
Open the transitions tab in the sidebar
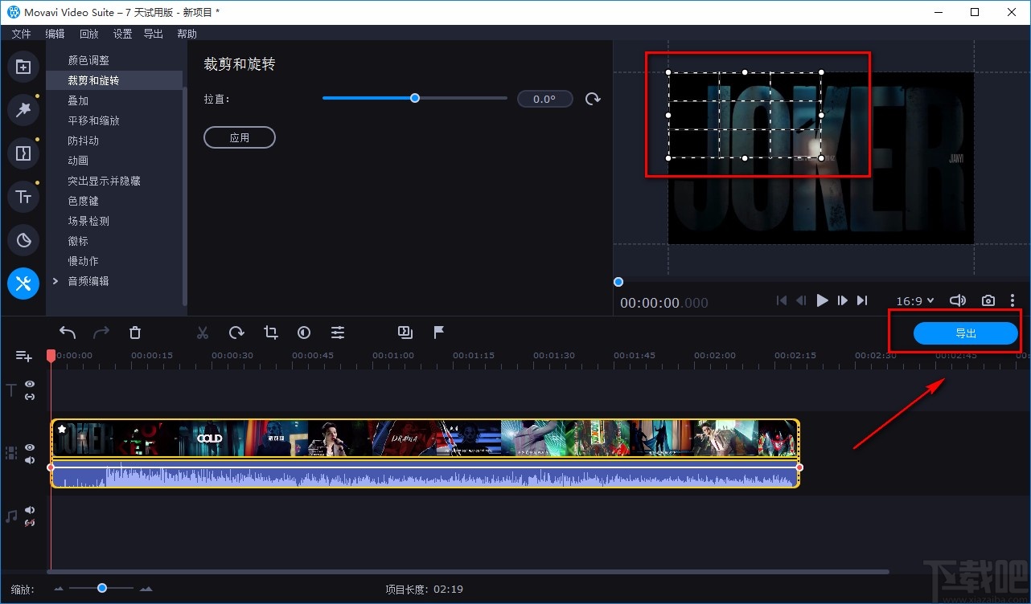click(23, 153)
